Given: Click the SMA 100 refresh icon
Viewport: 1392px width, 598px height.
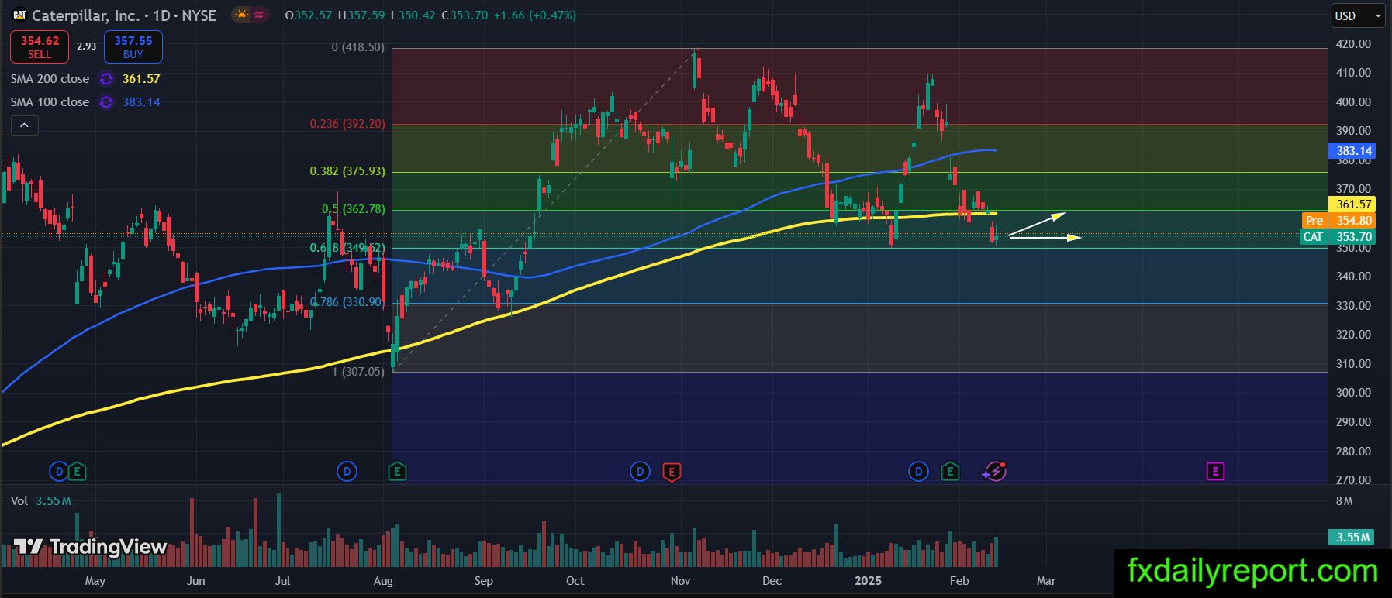Looking at the screenshot, I should pyautogui.click(x=106, y=102).
